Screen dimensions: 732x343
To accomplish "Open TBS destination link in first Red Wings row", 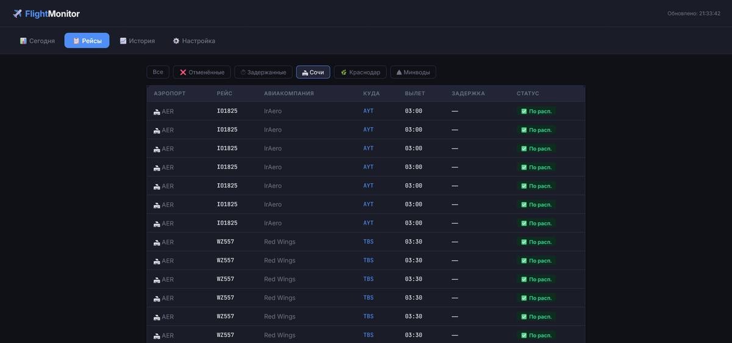I will click(x=368, y=242).
